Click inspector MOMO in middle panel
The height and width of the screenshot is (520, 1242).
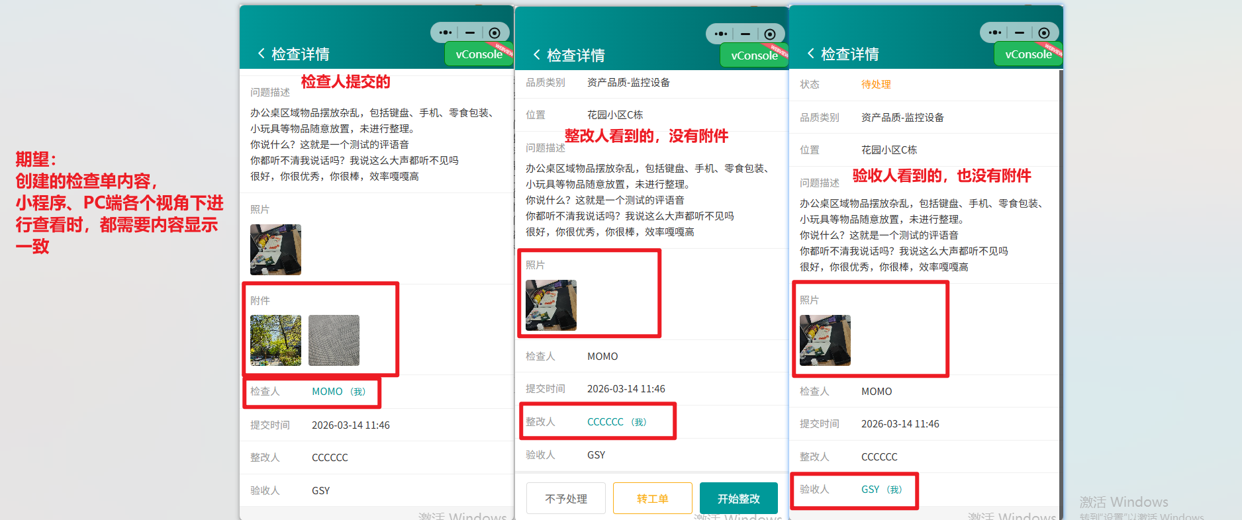point(602,357)
